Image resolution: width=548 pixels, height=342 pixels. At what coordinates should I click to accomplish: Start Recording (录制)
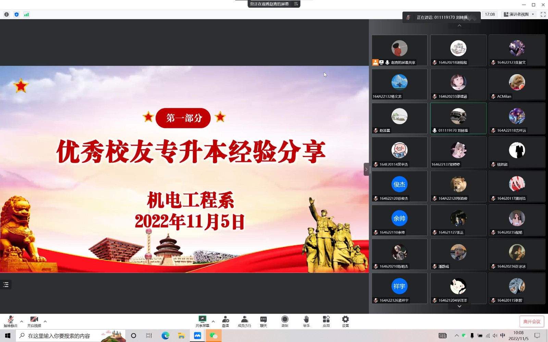coord(285,321)
